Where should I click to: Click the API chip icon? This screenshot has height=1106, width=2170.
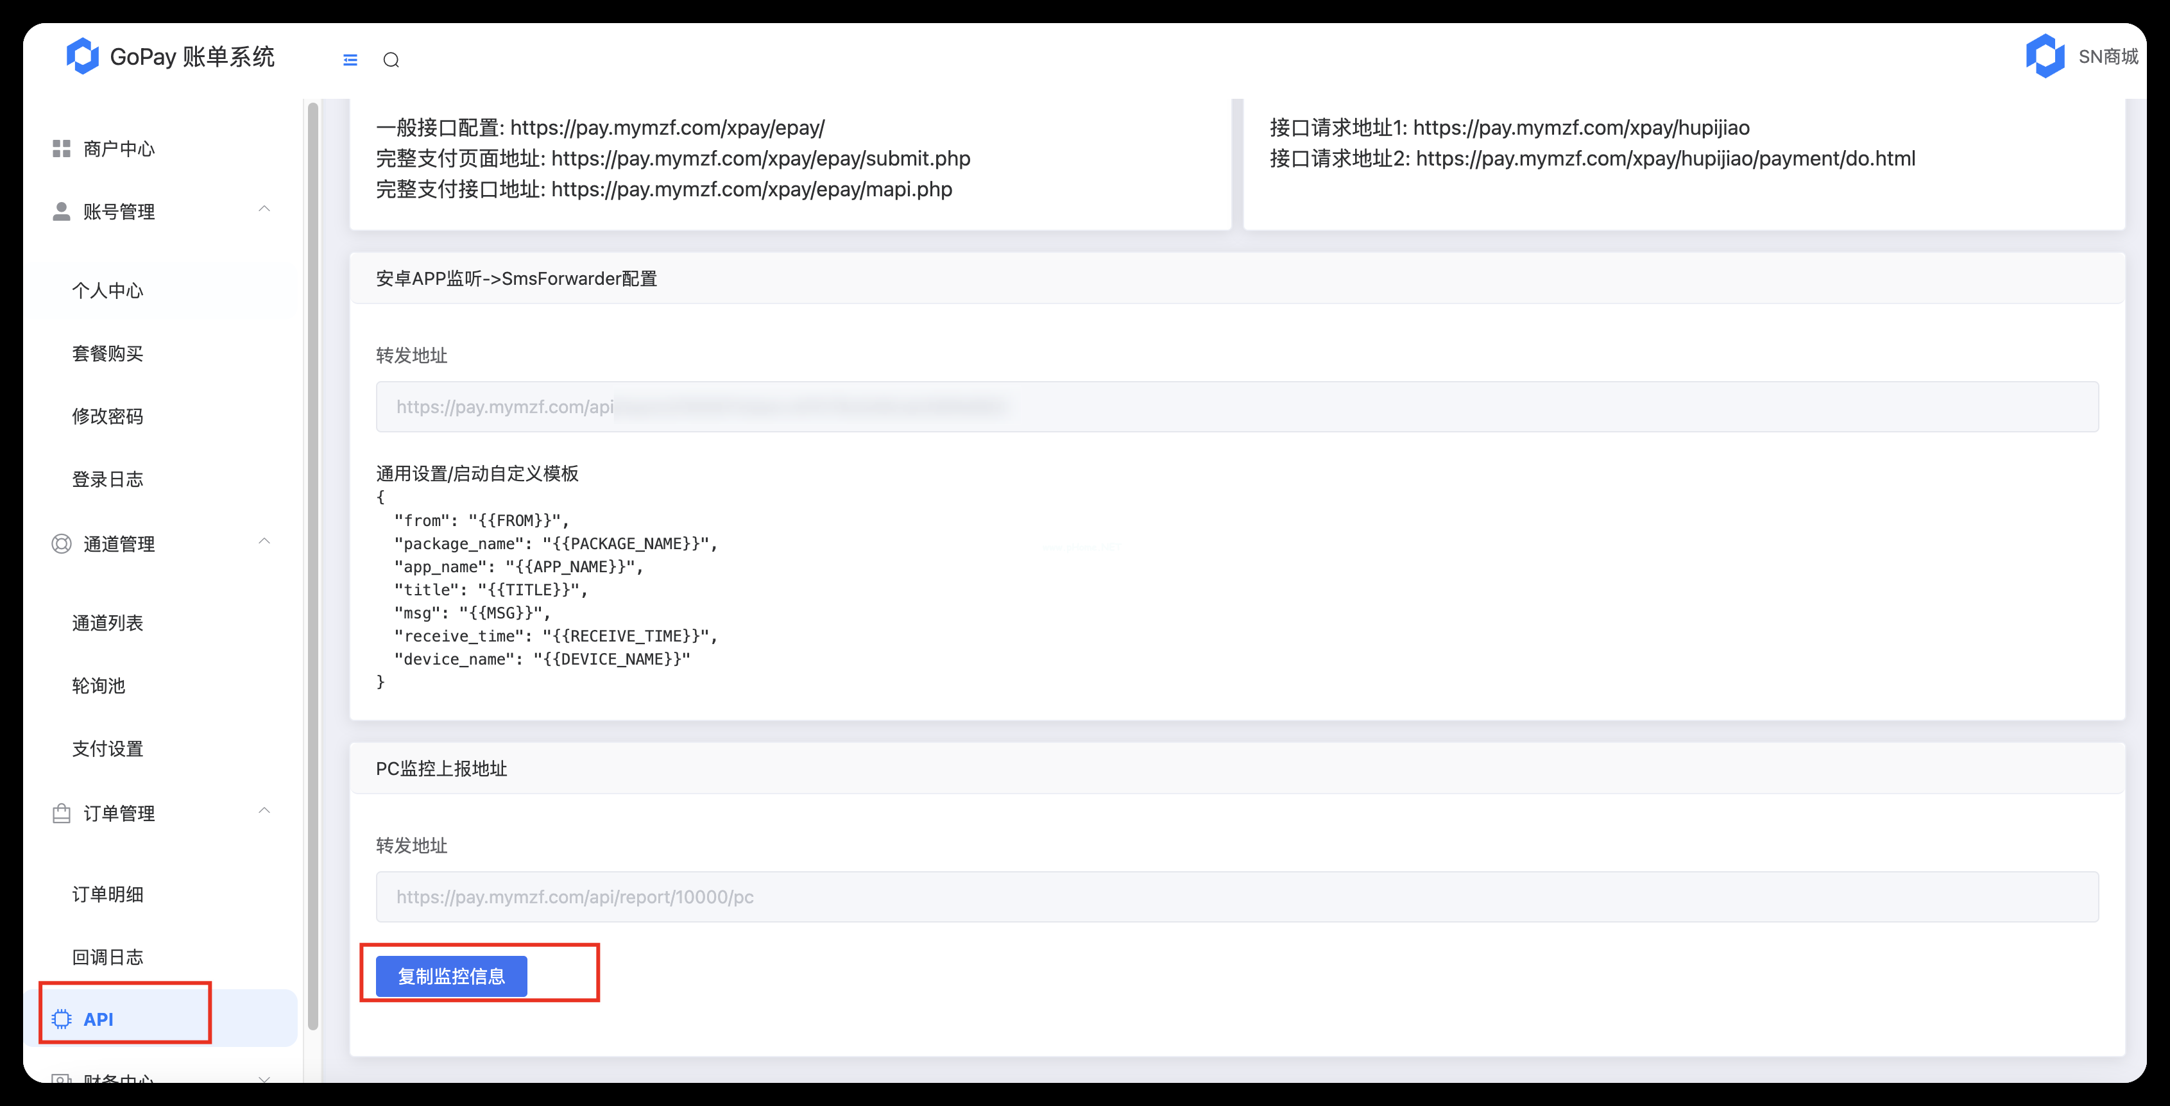coord(62,1019)
